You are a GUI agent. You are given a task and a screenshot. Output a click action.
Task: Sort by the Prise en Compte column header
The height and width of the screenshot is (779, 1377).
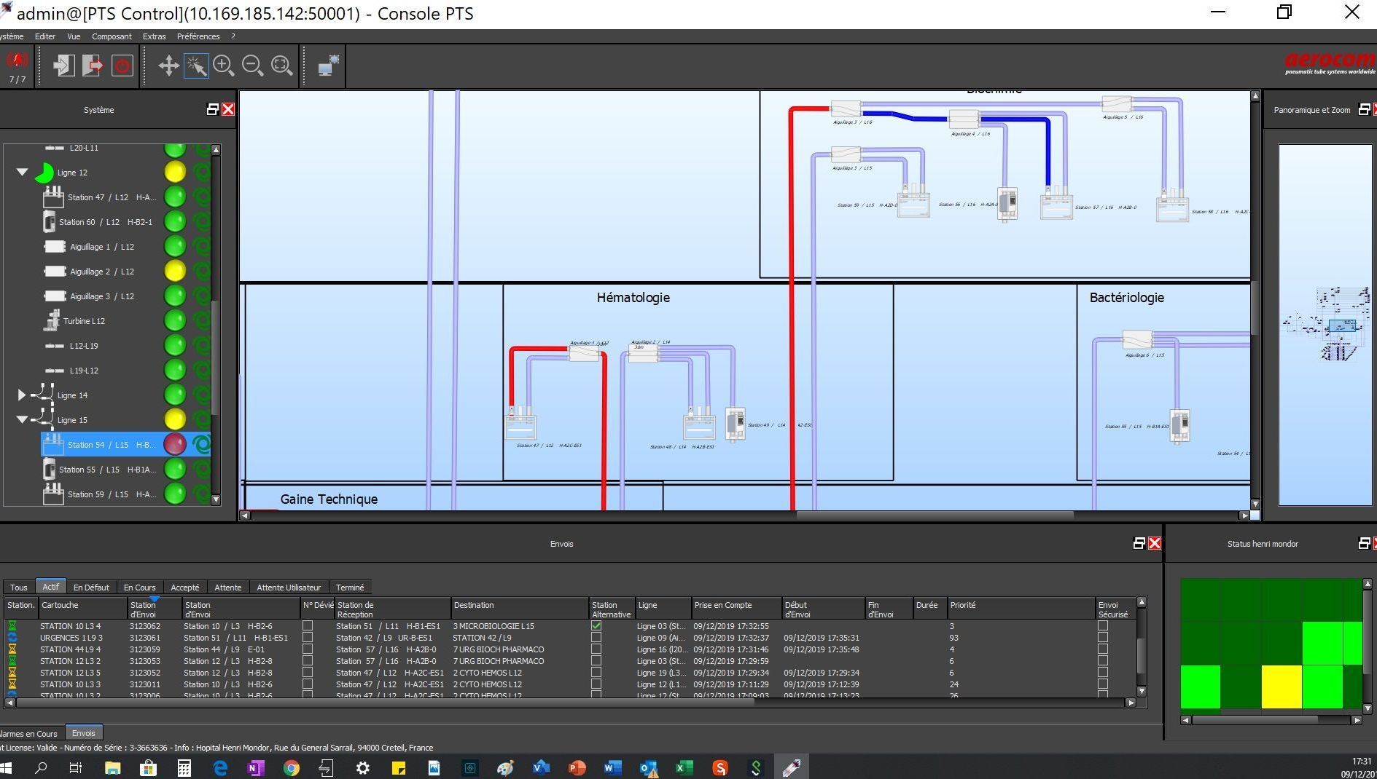tap(736, 609)
